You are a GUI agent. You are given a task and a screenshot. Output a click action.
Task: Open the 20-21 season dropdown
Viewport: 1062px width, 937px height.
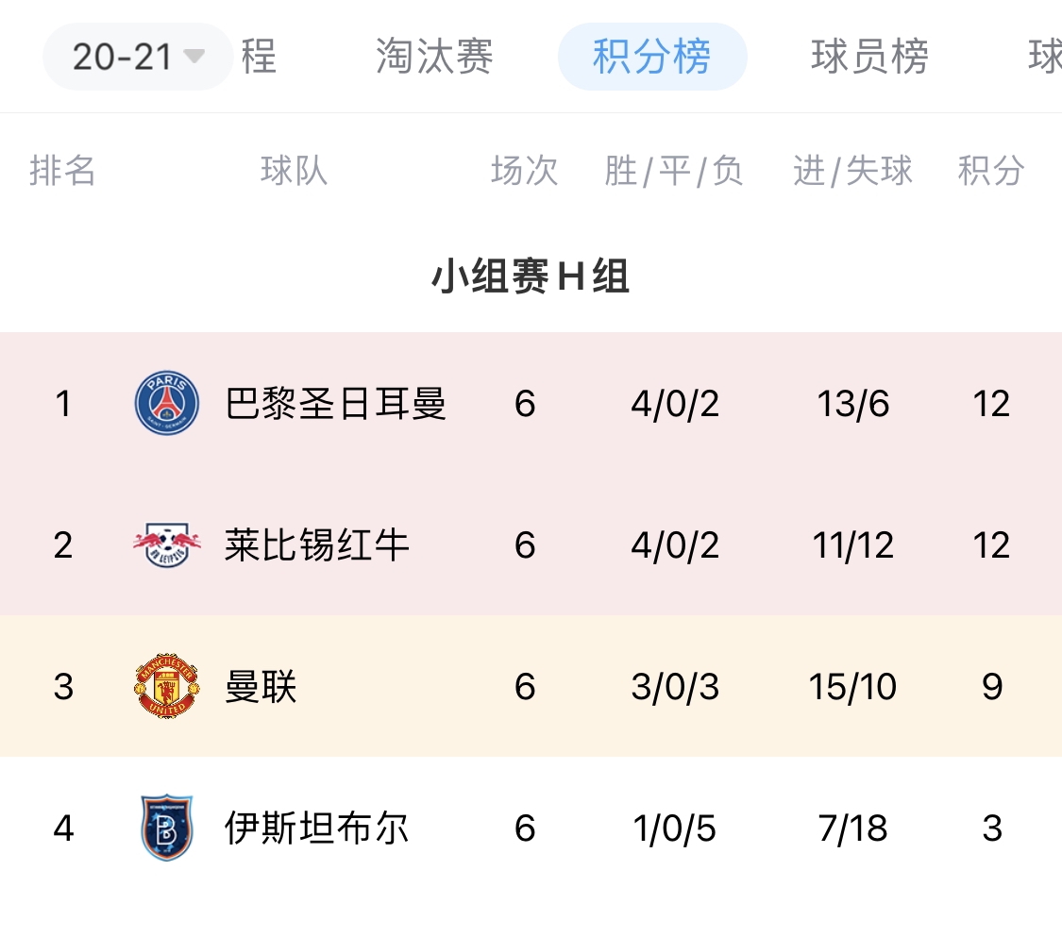point(137,57)
